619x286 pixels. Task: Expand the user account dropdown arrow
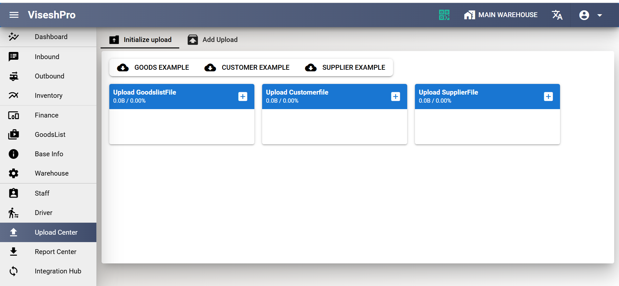click(x=600, y=15)
